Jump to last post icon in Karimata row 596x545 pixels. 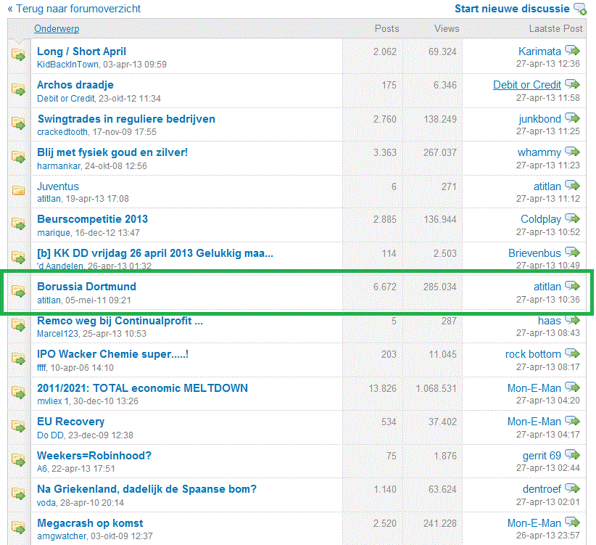tap(573, 51)
